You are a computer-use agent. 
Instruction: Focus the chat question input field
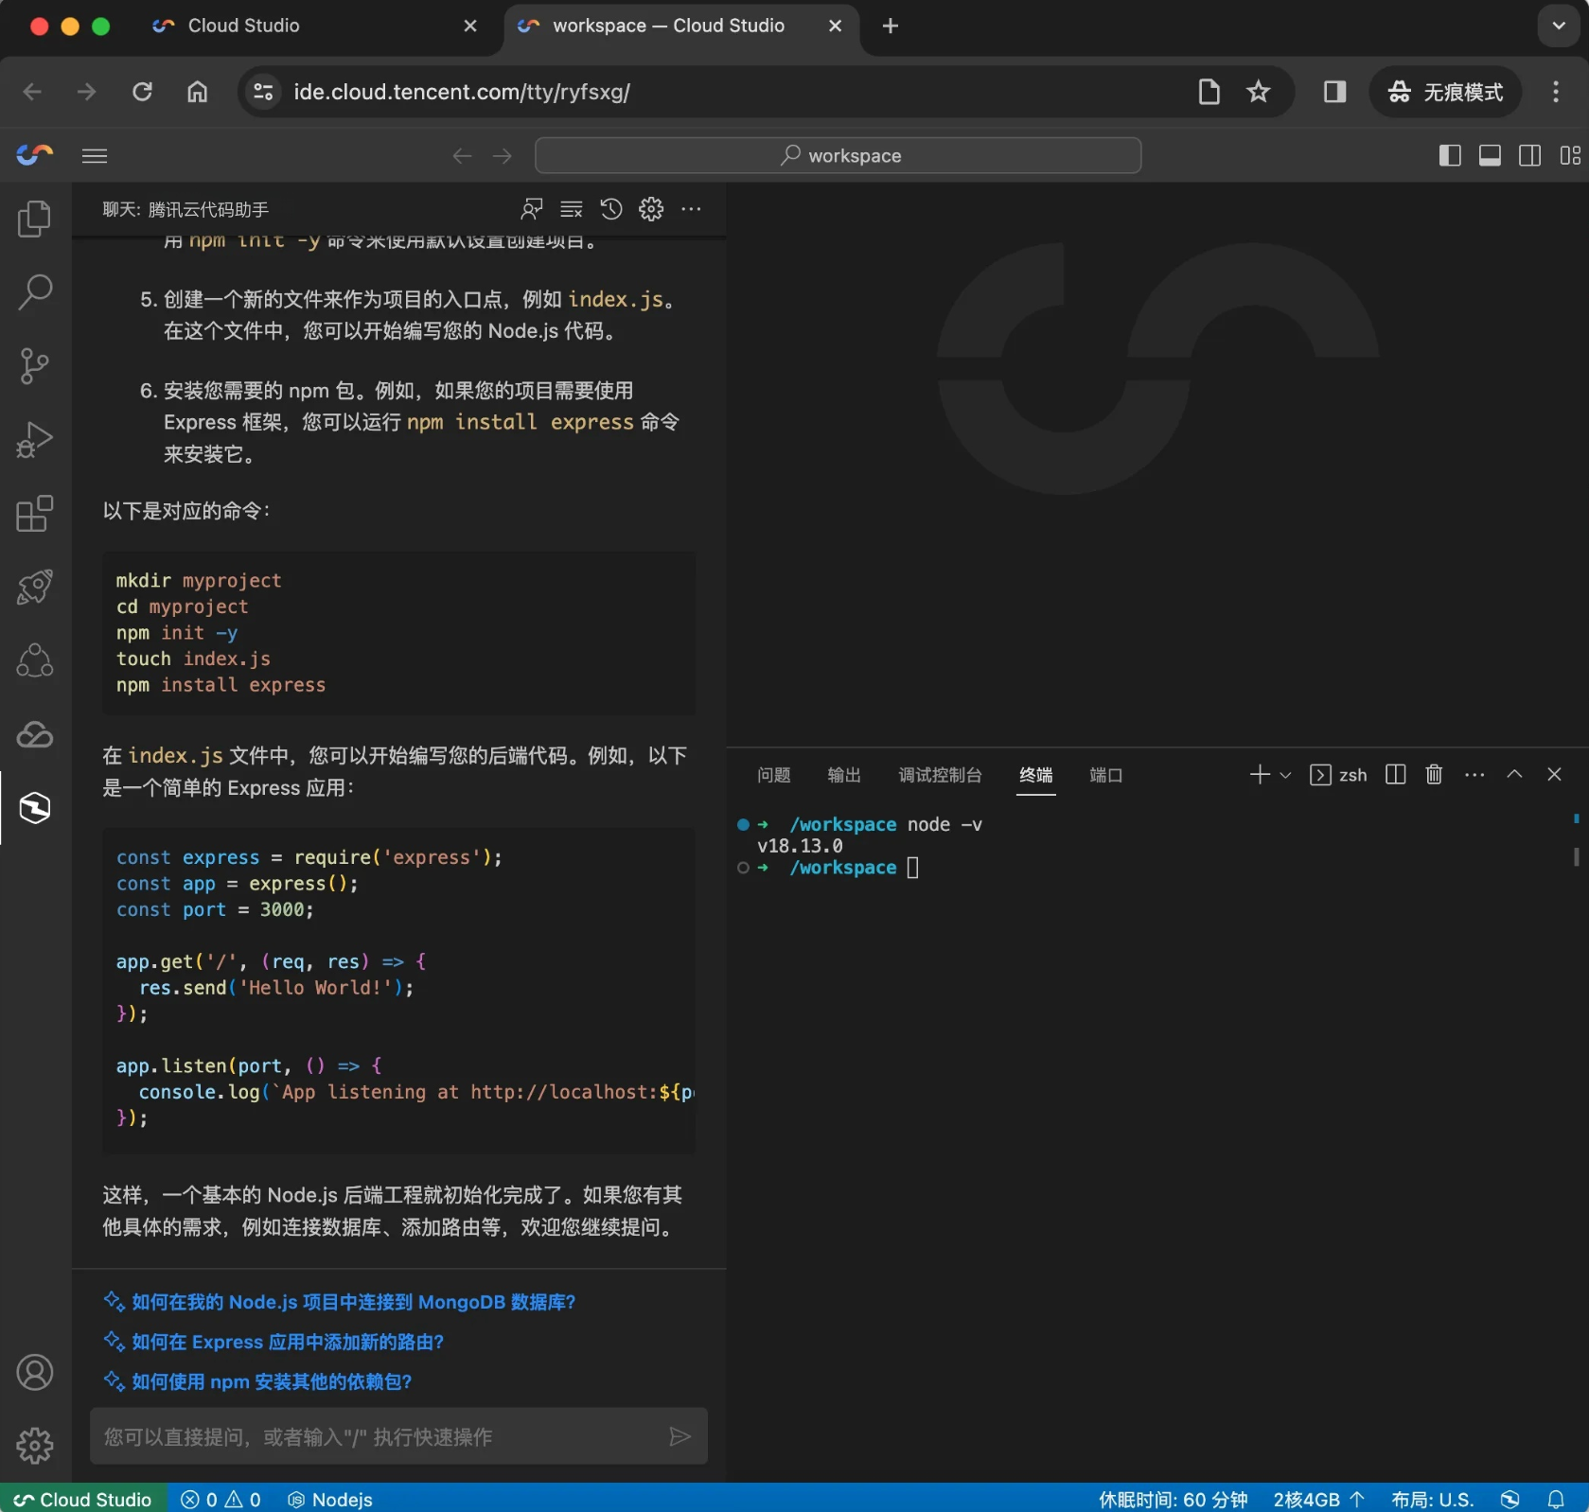click(379, 1436)
